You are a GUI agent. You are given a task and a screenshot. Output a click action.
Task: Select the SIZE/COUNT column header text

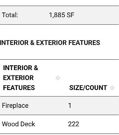[x=88, y=88]
